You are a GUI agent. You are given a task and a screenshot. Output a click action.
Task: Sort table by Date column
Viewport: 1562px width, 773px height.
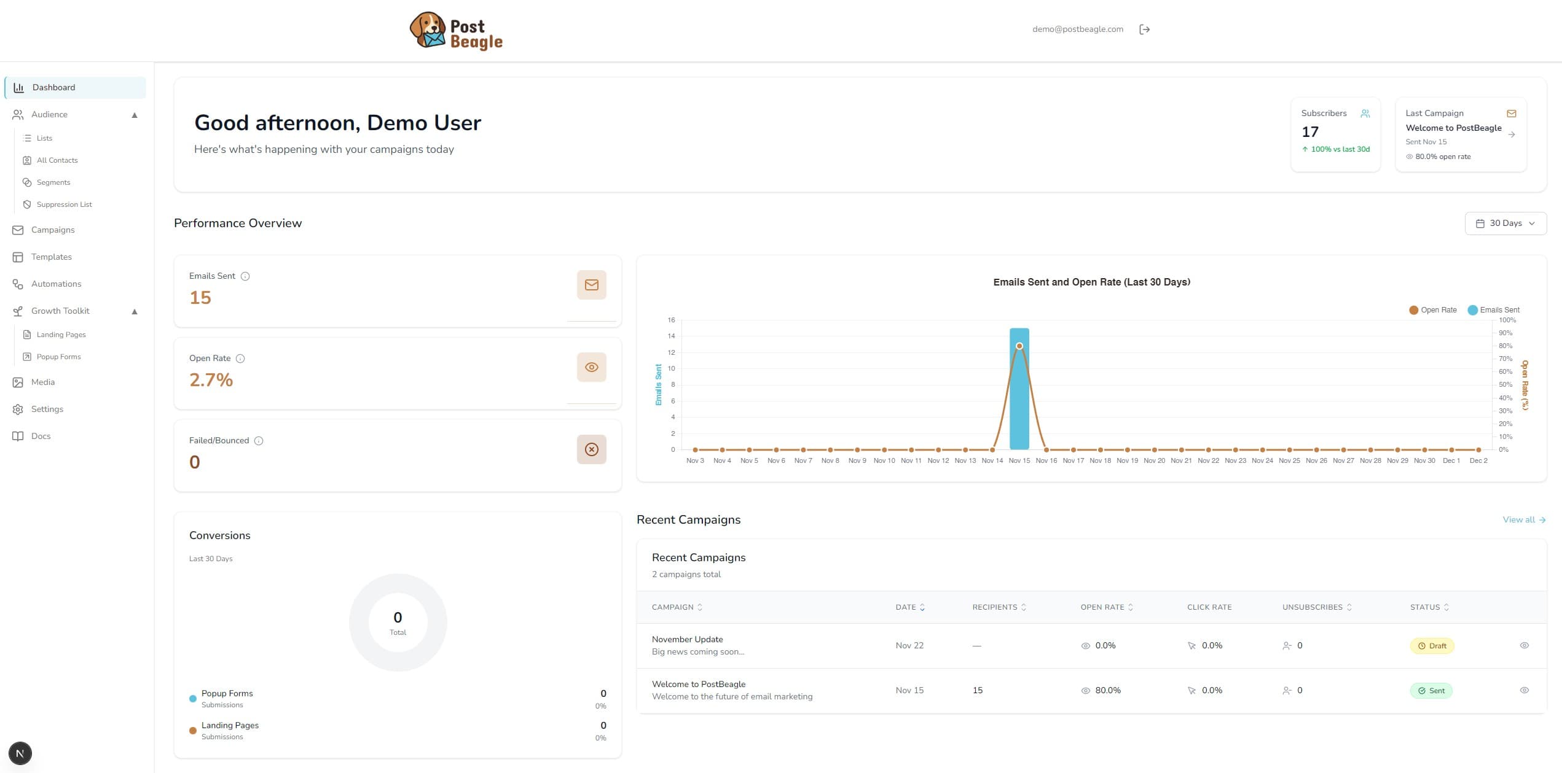[910, 607]
